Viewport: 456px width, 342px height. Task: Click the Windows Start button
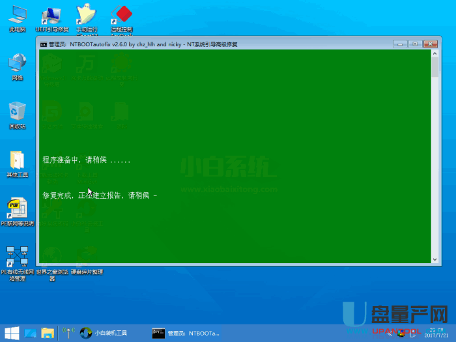click(11, 333)
